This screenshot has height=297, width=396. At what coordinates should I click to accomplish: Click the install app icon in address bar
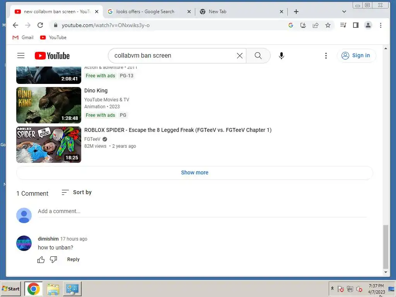303,25
